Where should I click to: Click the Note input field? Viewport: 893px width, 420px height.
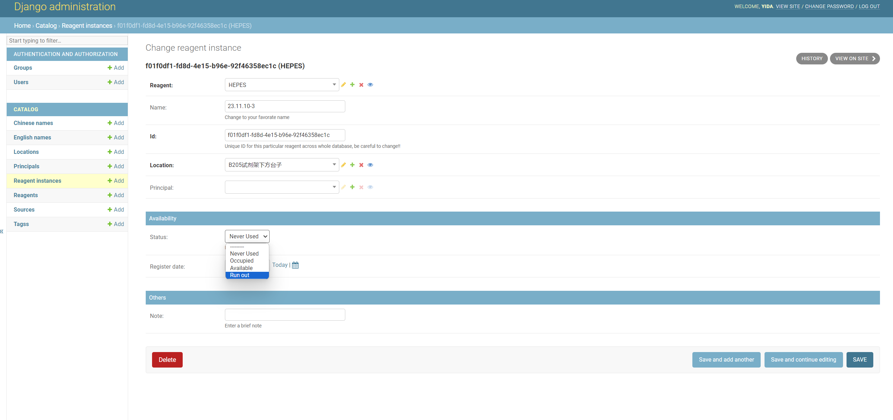tap(285, 315)
